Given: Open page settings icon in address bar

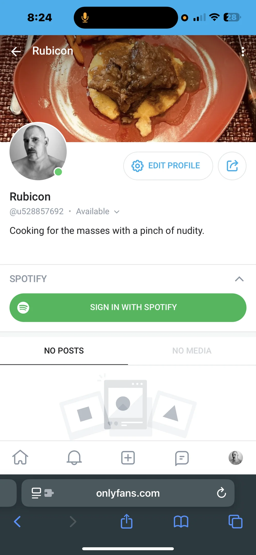Looking at the screenshot, I should click(42, 493).
